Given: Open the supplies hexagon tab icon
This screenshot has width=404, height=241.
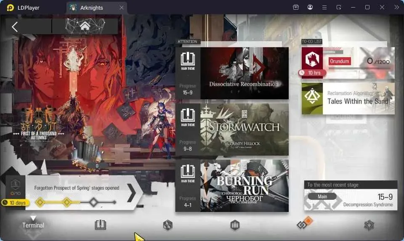Looking at the screenshot, I should tap(235, 225).
